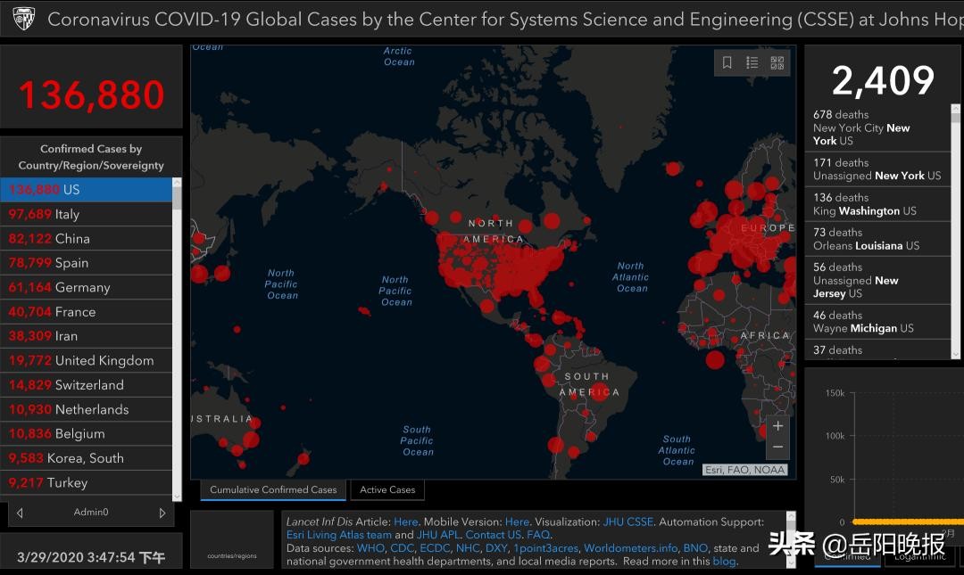Screen dimensions: 964x575
Task: Choose Belgium with 10,836 cases
Action: coord(86,434)
